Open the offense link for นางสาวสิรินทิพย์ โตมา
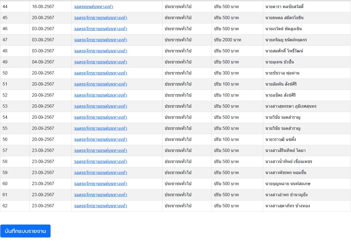 point(100,150)
